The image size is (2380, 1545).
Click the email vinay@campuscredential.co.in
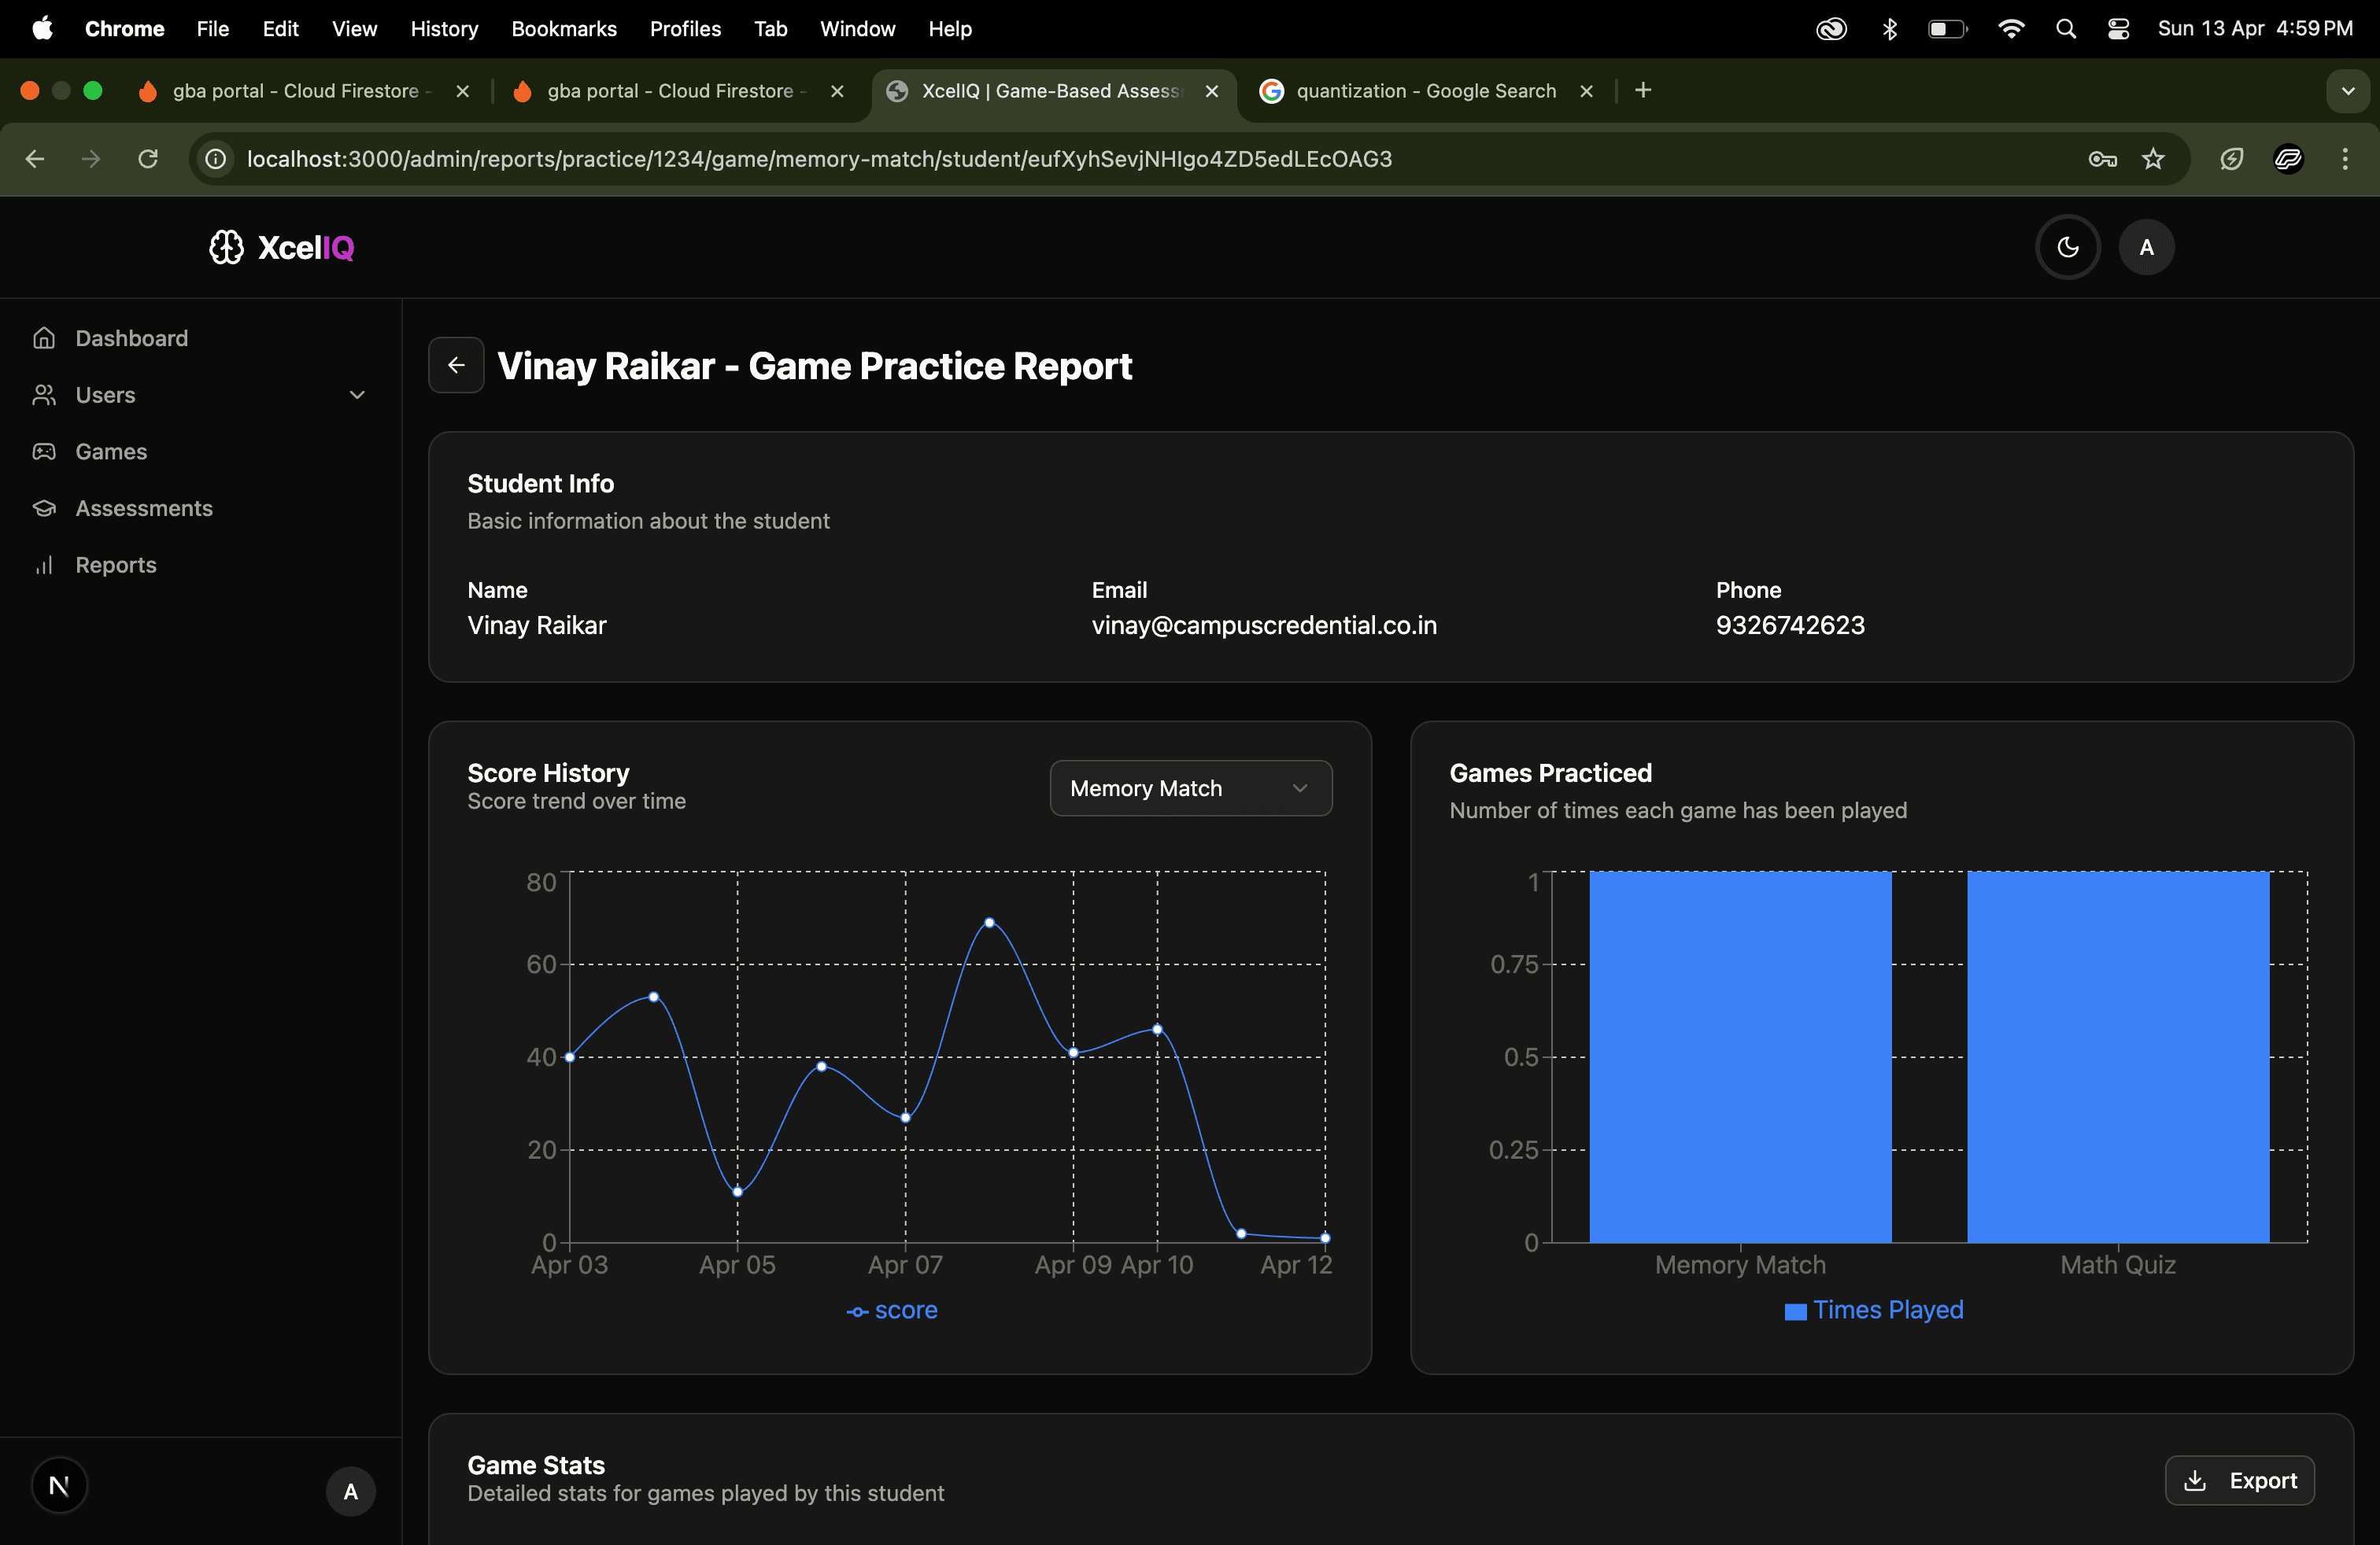click(x=1264, y=625)
